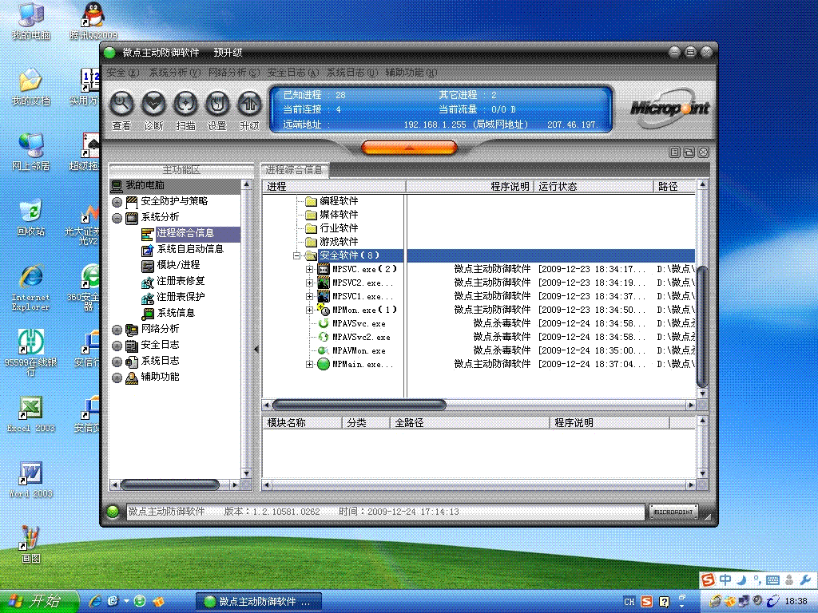Click the MPSVC.exe process icon
Screen dimensions: 818x613
click(x=324, y=269)
